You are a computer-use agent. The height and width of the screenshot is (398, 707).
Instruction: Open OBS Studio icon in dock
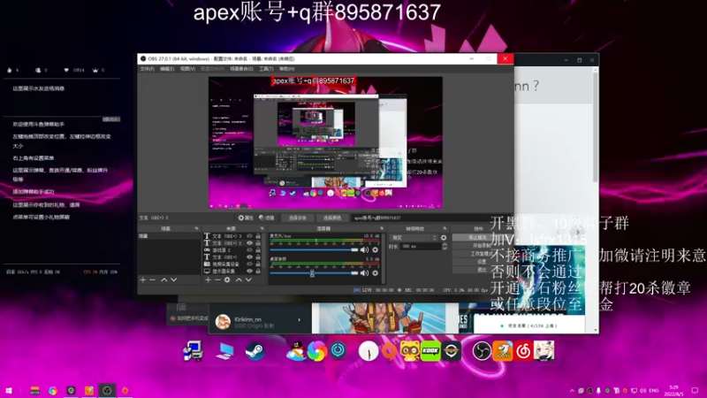pos(482,350)
